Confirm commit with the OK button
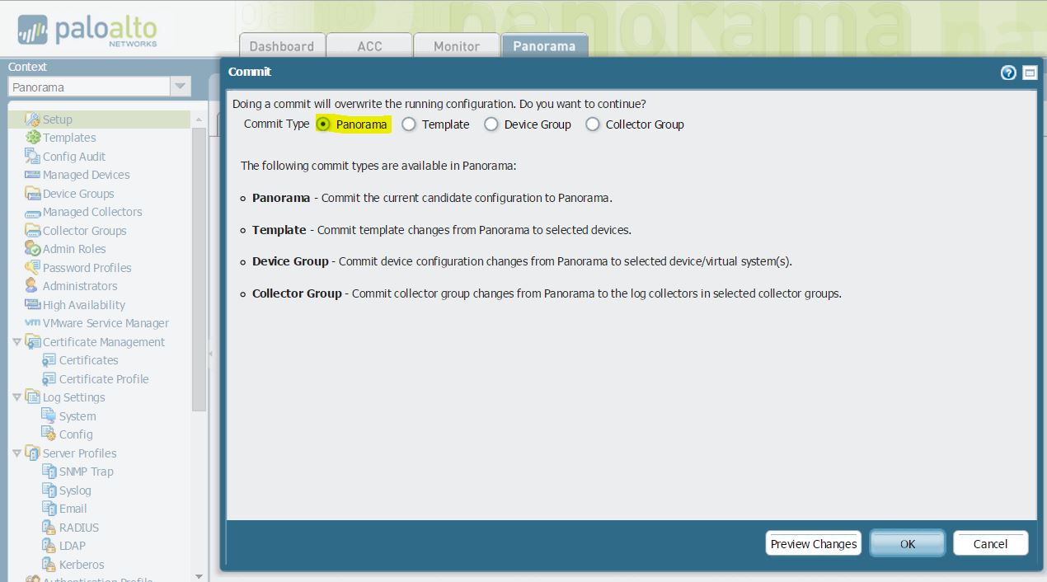 [x=908, y=543]
